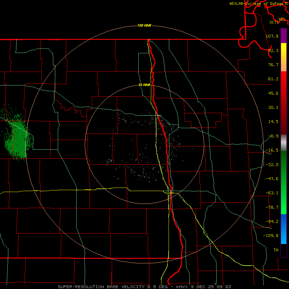Click the red segment of the color bar
289x289 pixels.
[x=284, y=103]
